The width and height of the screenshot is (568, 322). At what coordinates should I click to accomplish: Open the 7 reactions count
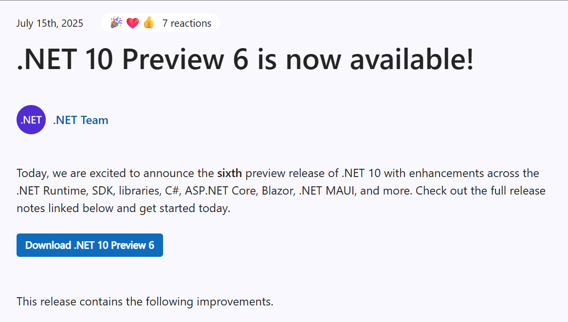186,23
